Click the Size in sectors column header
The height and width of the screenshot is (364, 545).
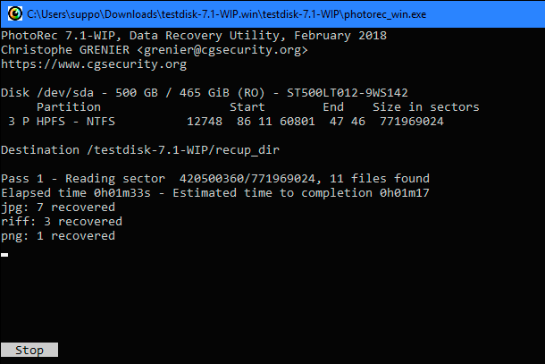pyautogui.click(x=426, y=106)
